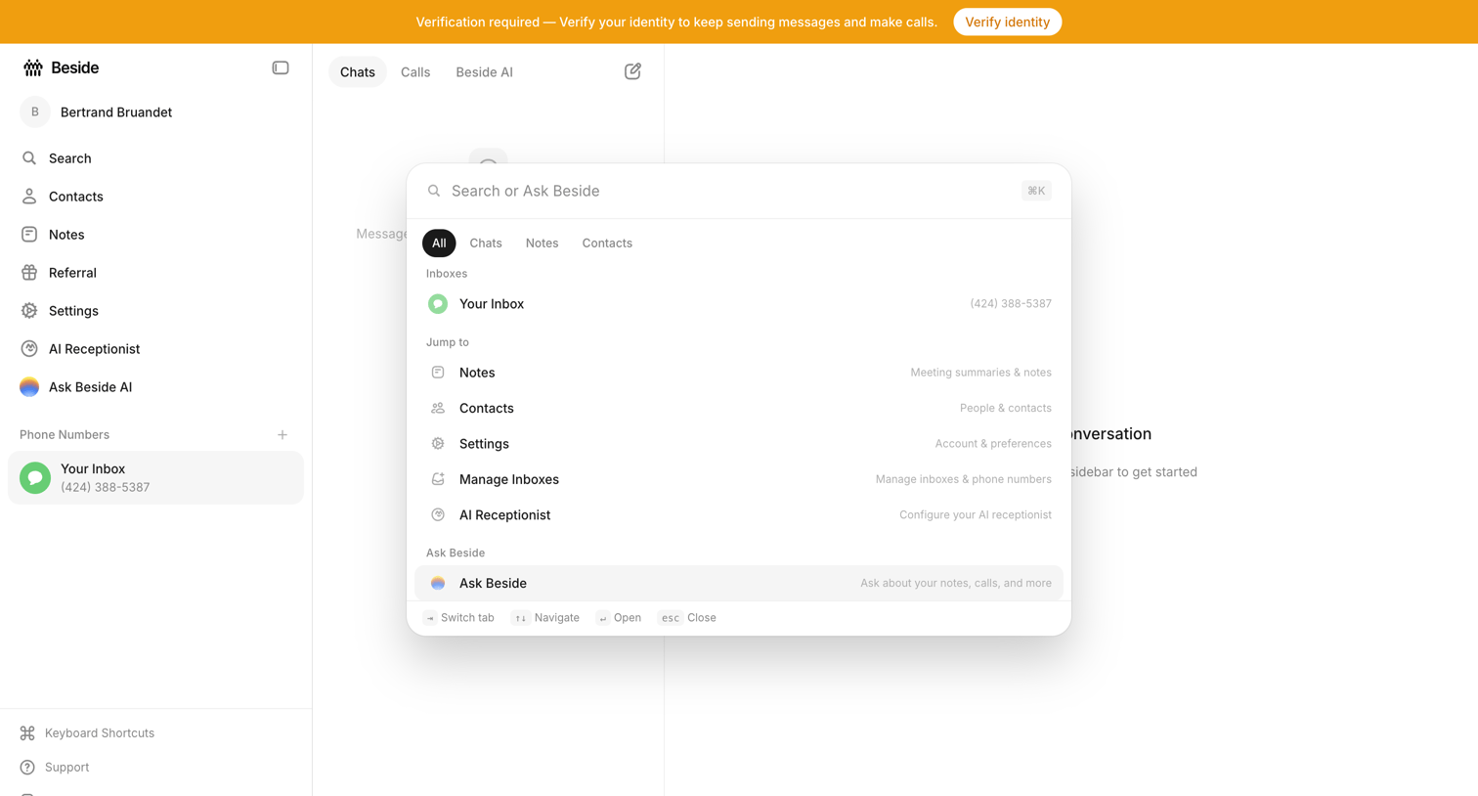This screenshot has height=796, width=1478.
Task: Open the Bertrand Bruandet avatar
Action: coord(35,112)
